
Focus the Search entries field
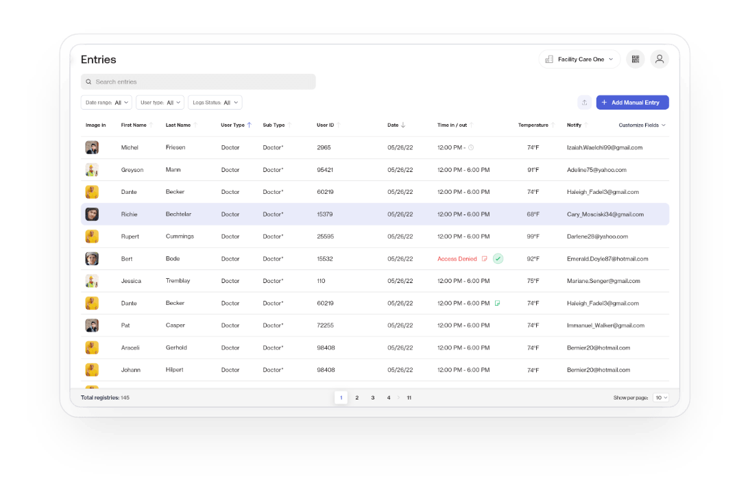click(198, 82)
